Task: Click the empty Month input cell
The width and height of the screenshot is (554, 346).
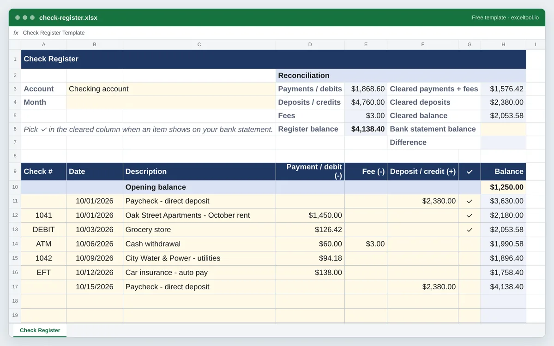Action: pos(171,102)
